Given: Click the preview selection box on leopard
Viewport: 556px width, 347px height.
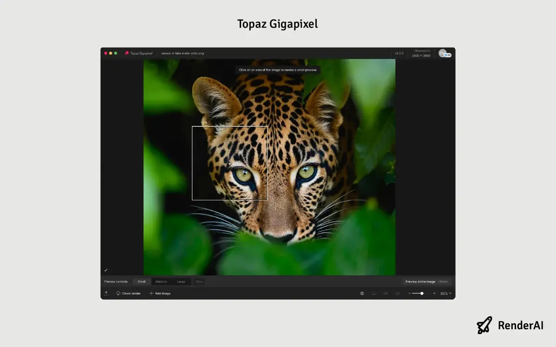Looking at the screenshot, I should point(230,163).
